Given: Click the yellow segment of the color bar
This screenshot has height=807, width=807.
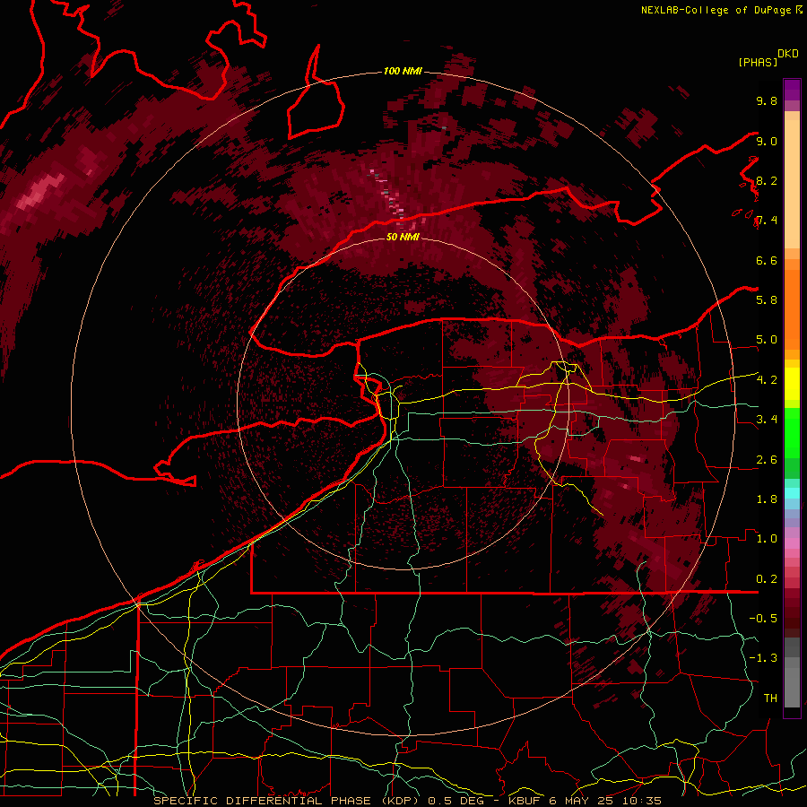Looking at the screenshot, I should pos(792,383).
